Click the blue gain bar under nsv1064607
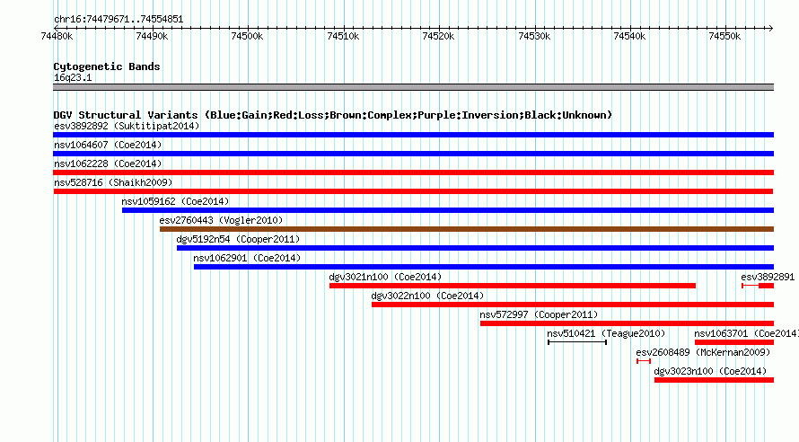799x442 pixels. point(413,154)
